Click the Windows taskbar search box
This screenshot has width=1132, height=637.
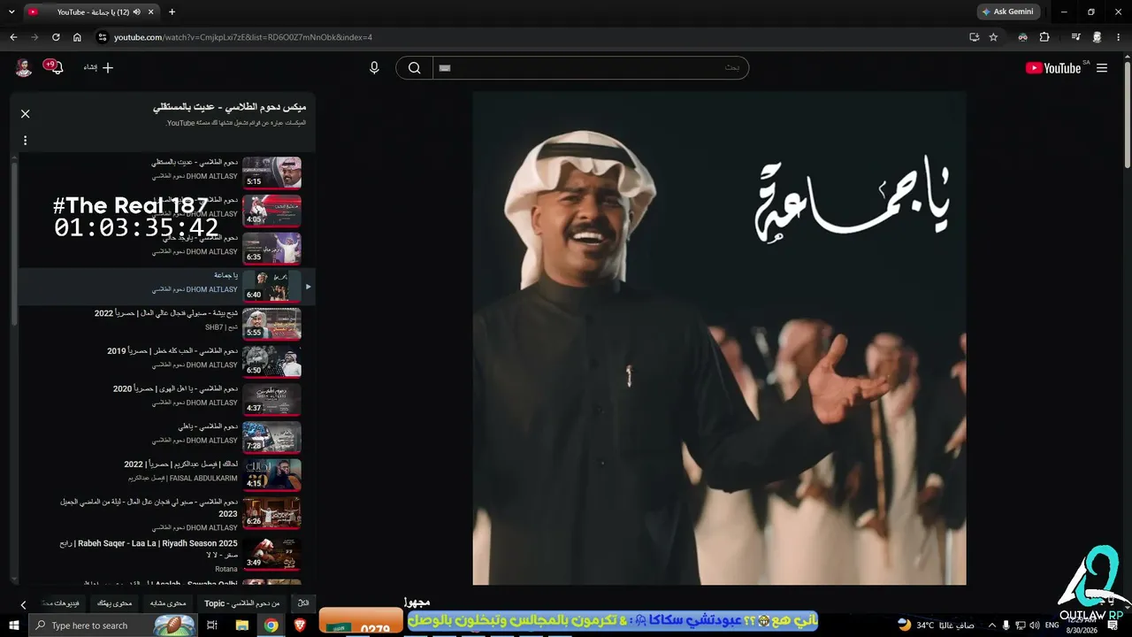[113, 625]
